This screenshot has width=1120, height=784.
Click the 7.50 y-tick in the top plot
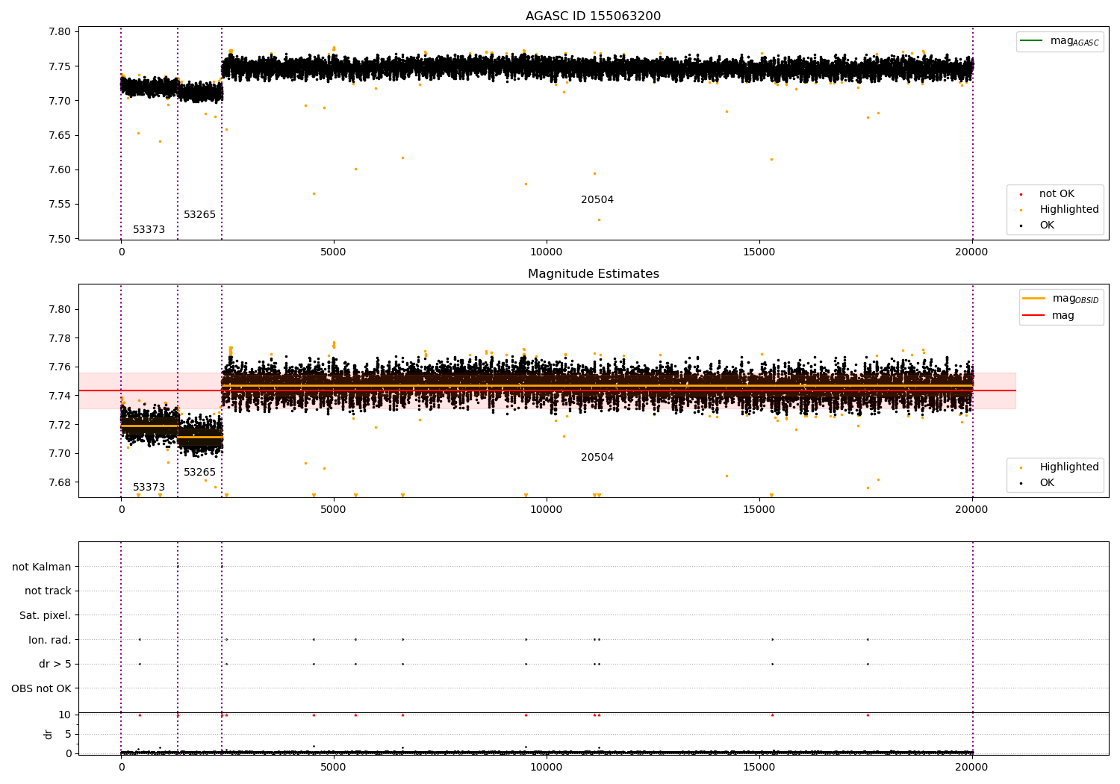click(x=59, y=239)
